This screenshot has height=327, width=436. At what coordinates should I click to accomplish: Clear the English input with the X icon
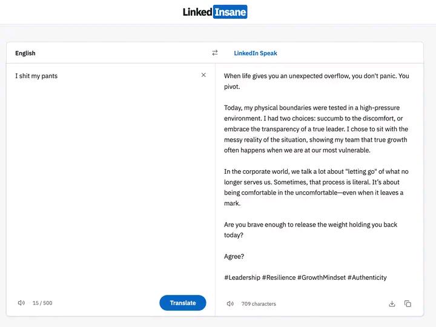tap(203, 75)
